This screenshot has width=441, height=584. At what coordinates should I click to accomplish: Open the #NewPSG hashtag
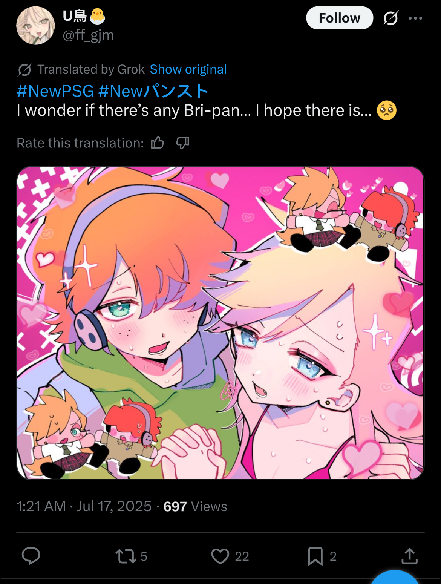pyautogui.click(x=55, y=91)
